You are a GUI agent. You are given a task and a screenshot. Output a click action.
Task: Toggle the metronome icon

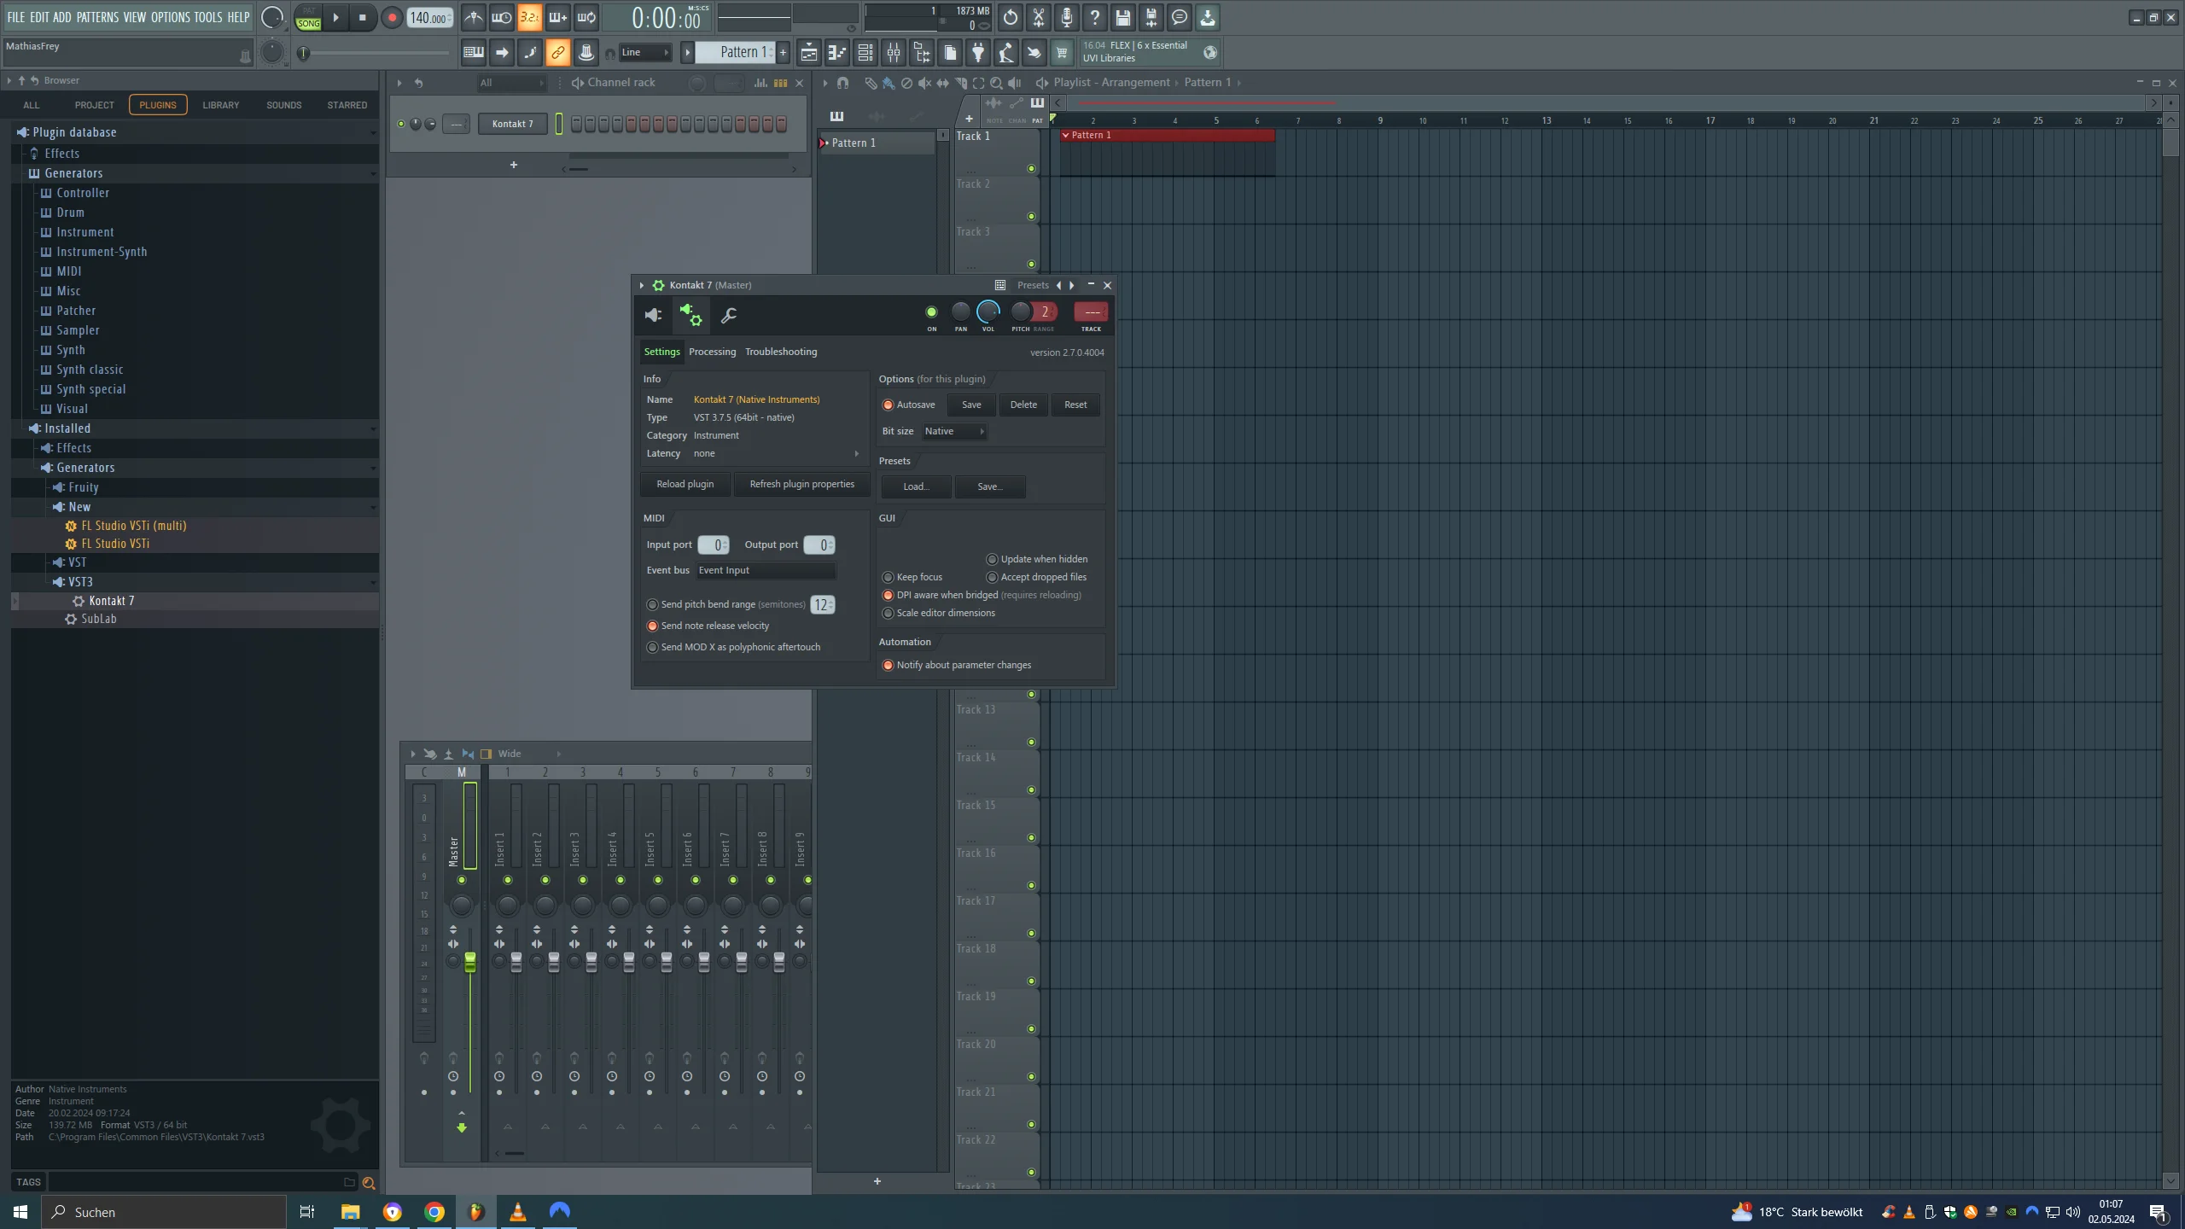click(x=473, y=17)
